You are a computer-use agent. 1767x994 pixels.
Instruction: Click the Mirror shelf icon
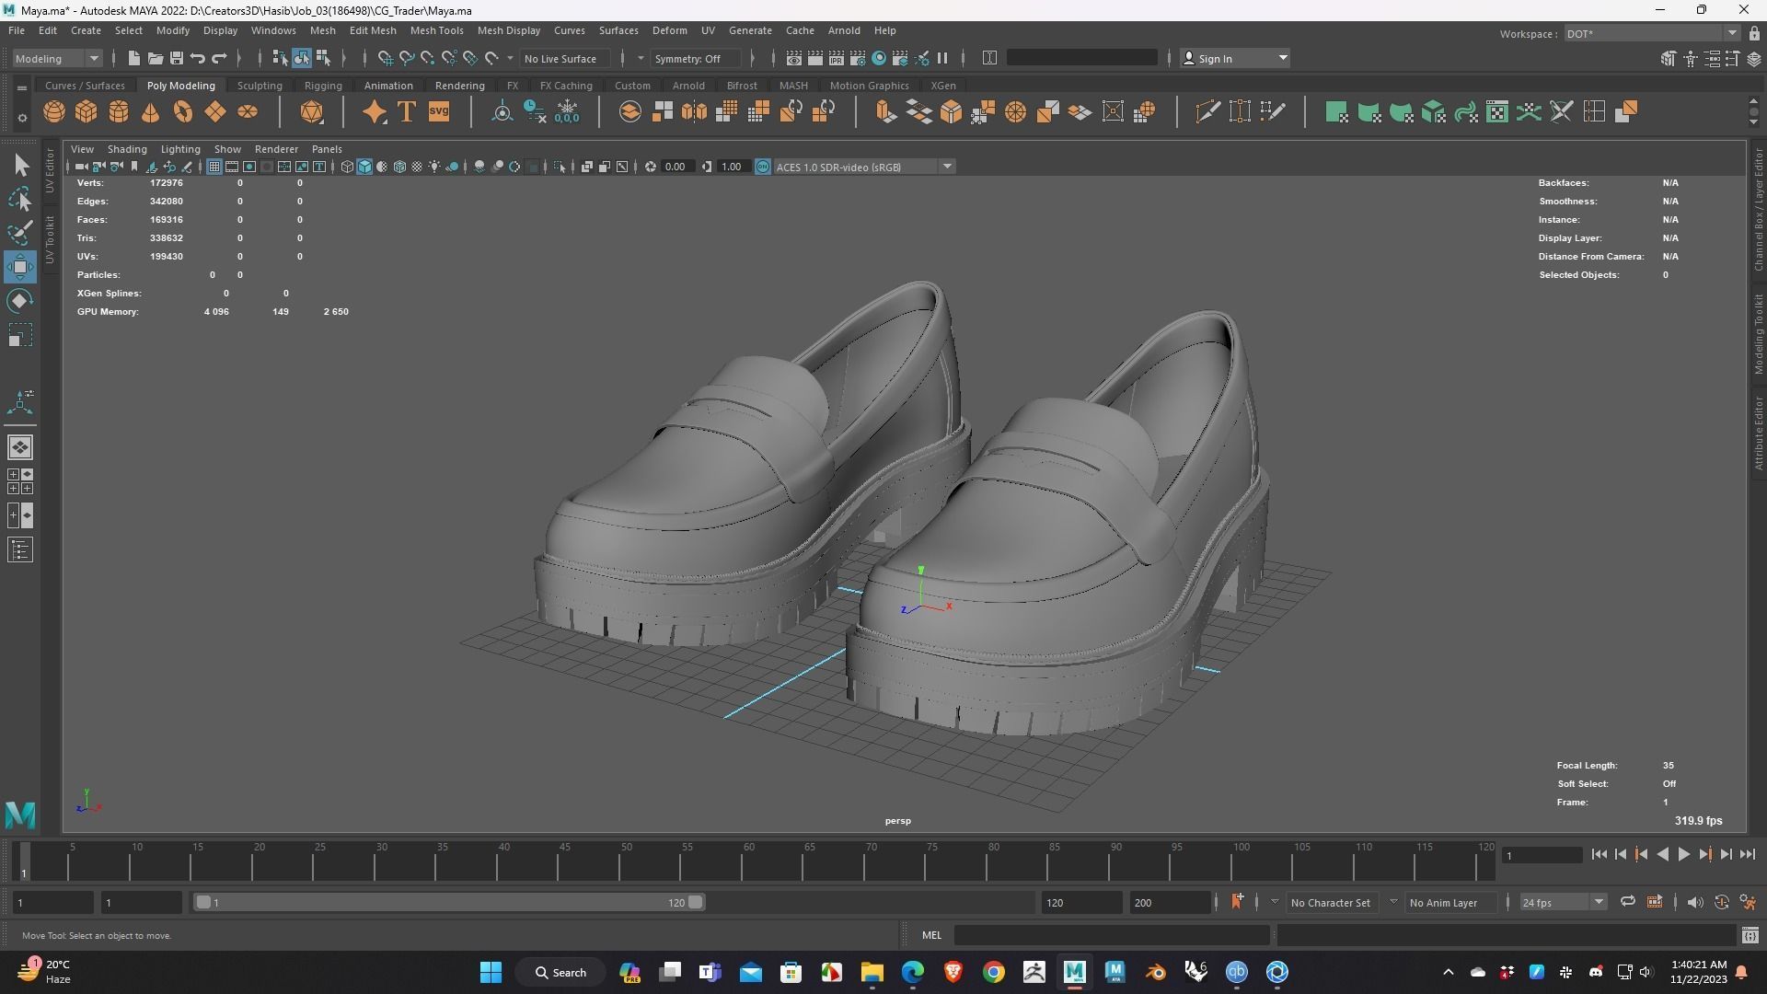[695, 112]
